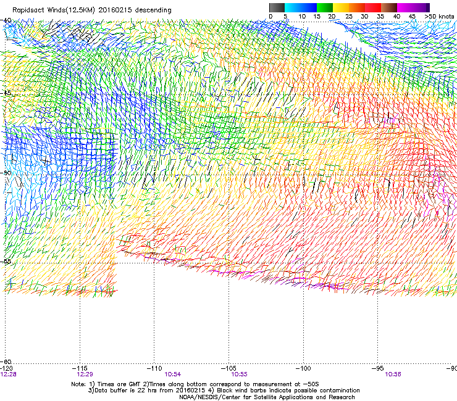Click the '>50 knots' legend label
This screenshot has height=401, width=457.
coord(439,17)
